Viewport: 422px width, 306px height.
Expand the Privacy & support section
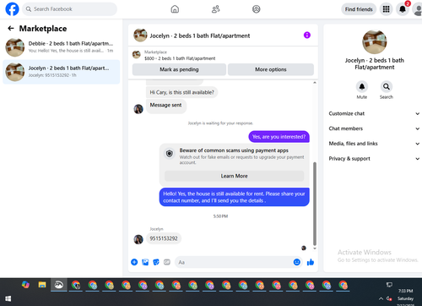pos(374,159)
